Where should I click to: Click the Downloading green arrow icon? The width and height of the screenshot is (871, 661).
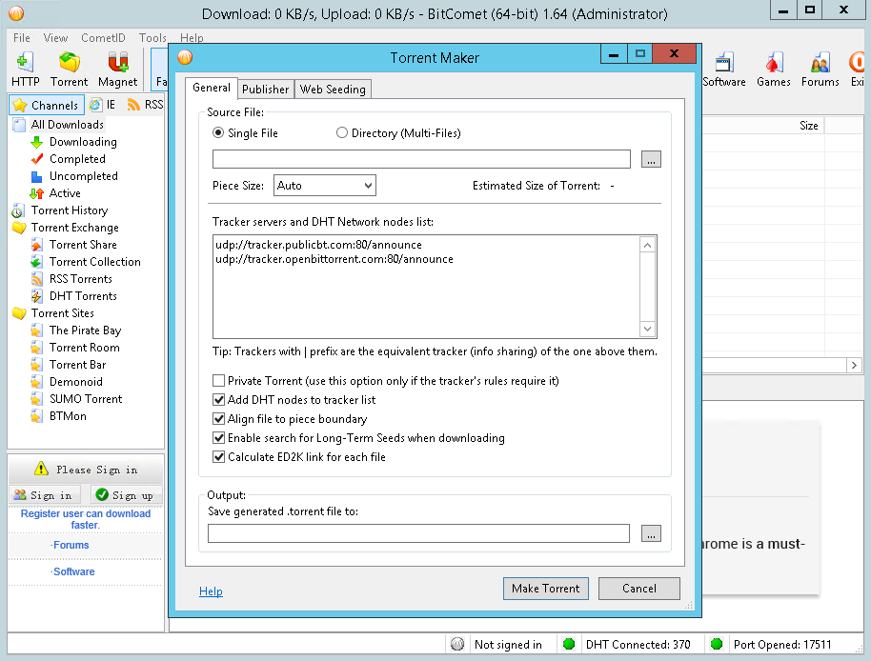(x=36, y=142)
